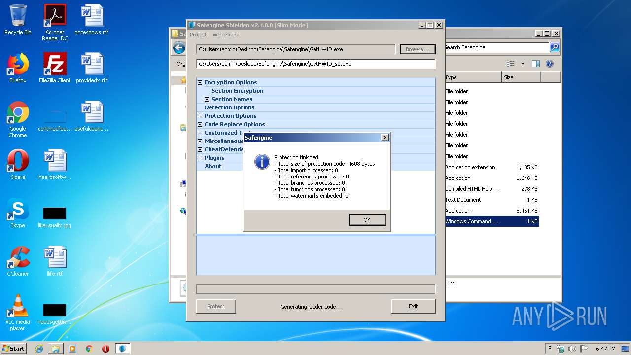Open Internet Explorer in taskbar
This screenshot has height=355, width=631.
pyautogui.click(x=39, y=348)
